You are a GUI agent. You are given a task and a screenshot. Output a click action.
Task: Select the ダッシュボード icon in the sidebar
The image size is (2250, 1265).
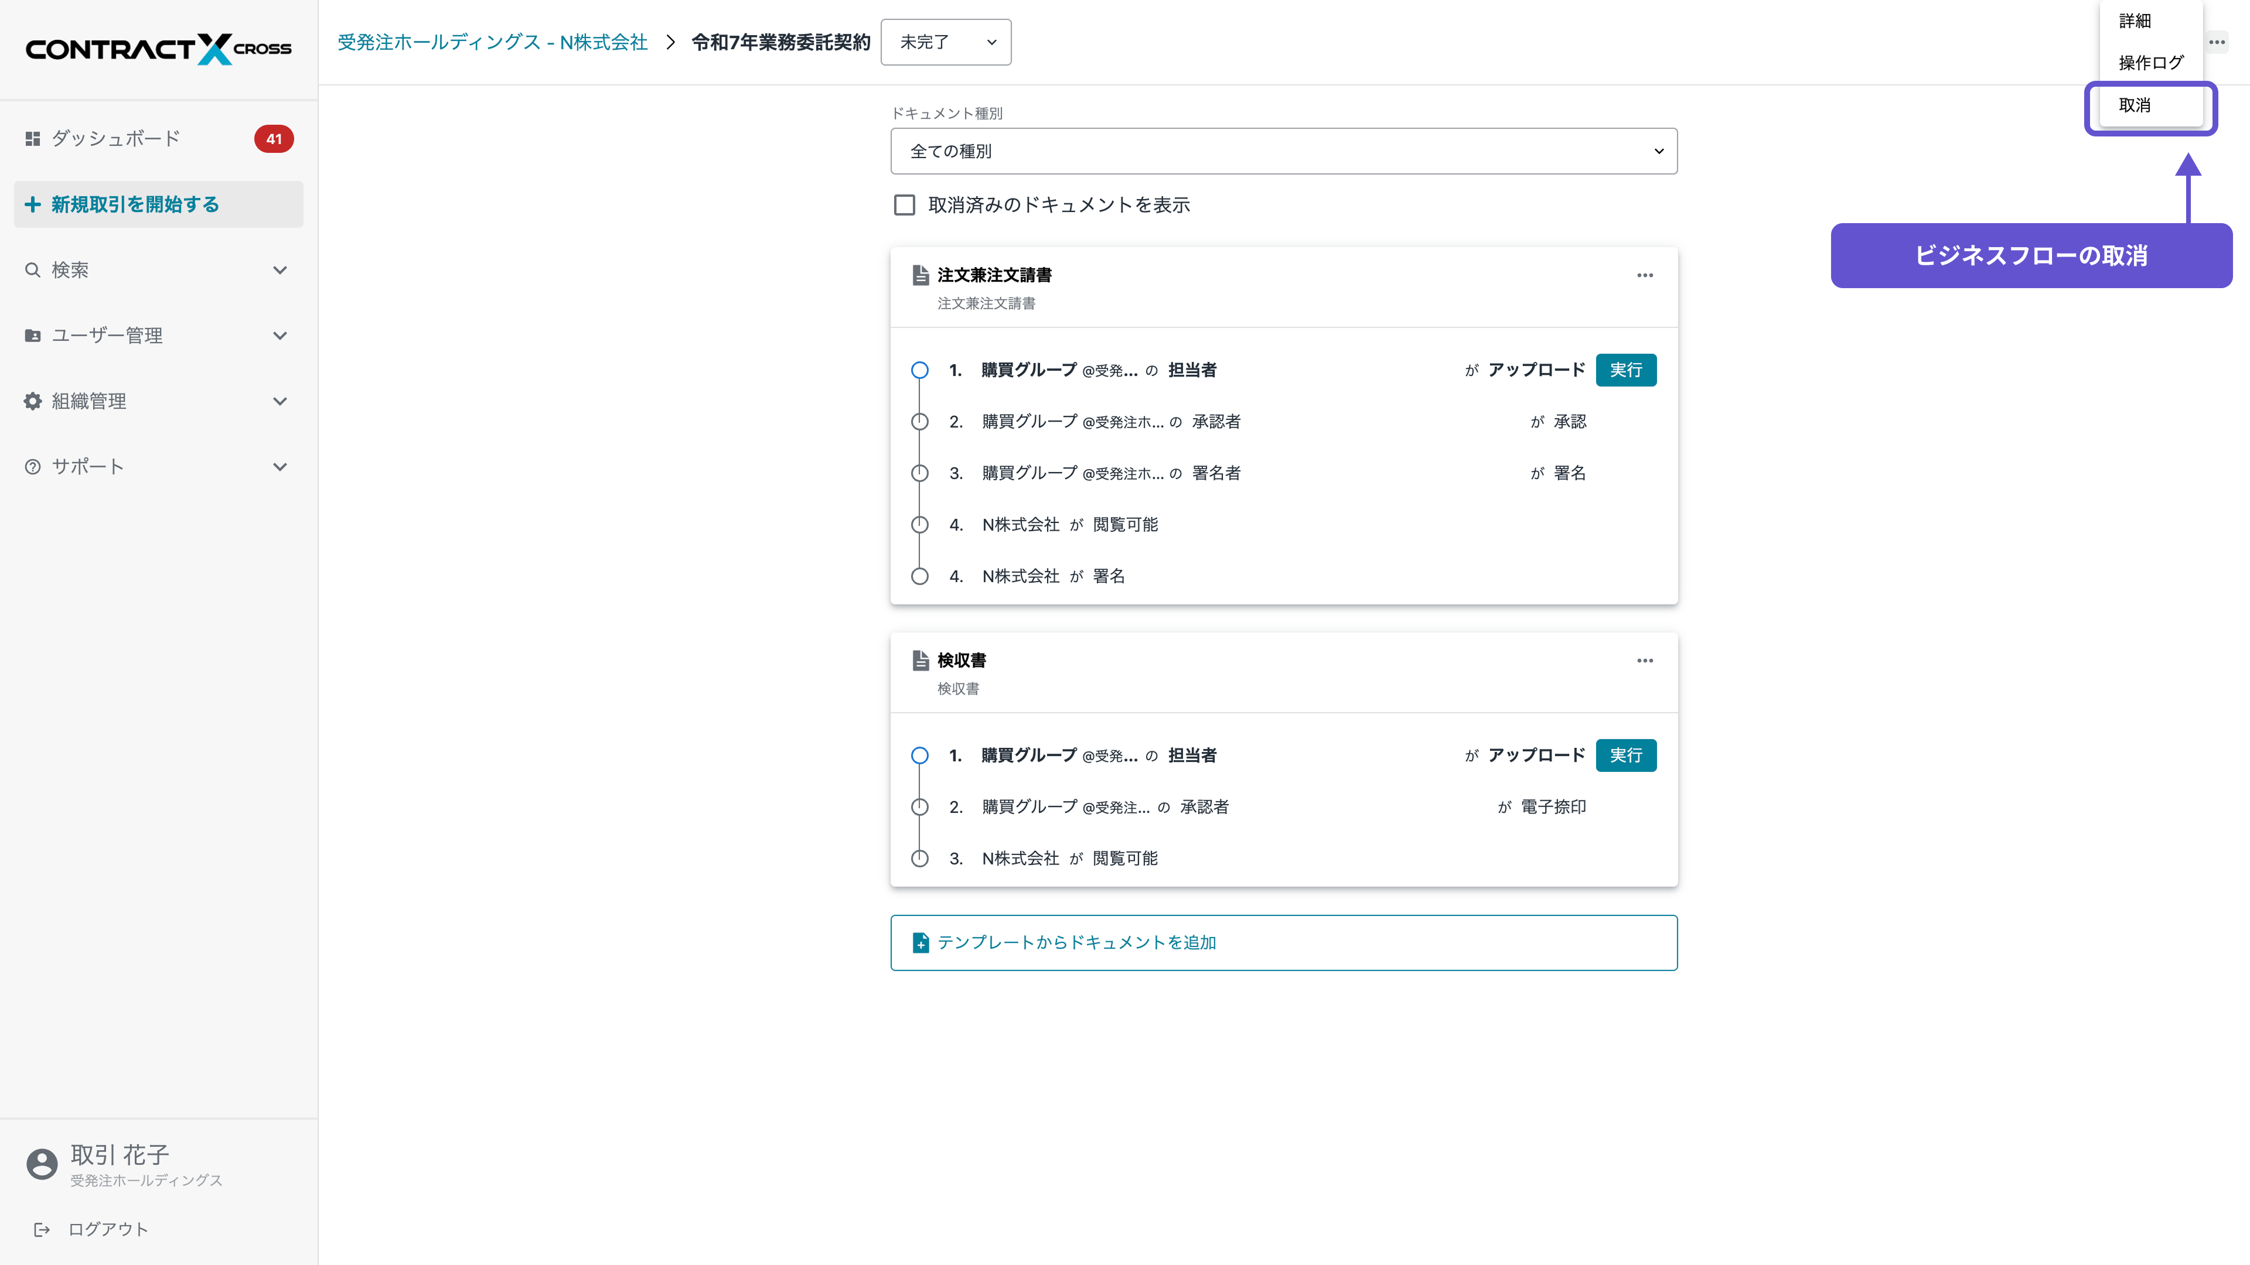pyautogui.click(x=32, y=138)
